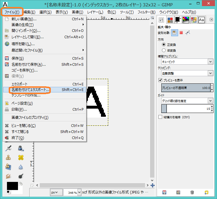This screenshot has height=199, width=217.
Task: Delete tool options preset trash icon
Action: point(192,193)
